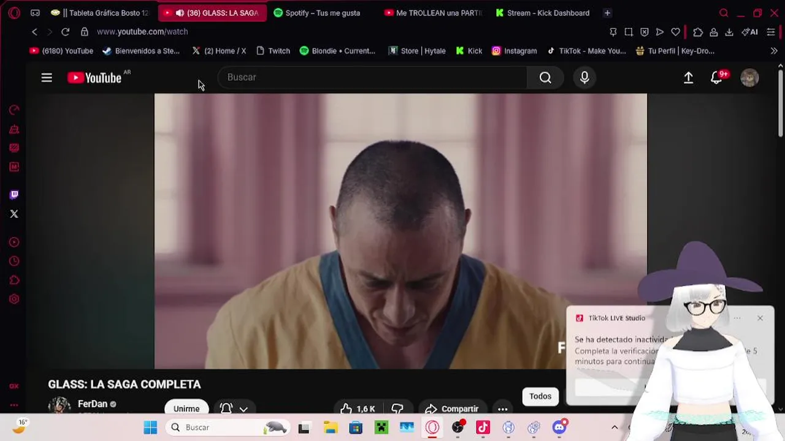
Task: Go to YouTube home via logo
Action: point(94,78)
